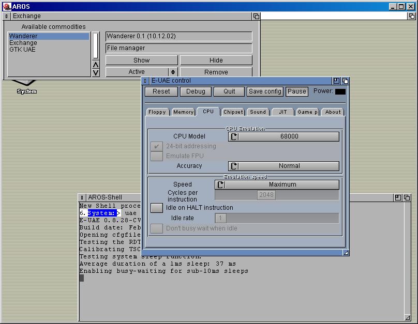Switch to the Game ports tab
The height and width of the screenshot is (324, 418).
[308, 112]
